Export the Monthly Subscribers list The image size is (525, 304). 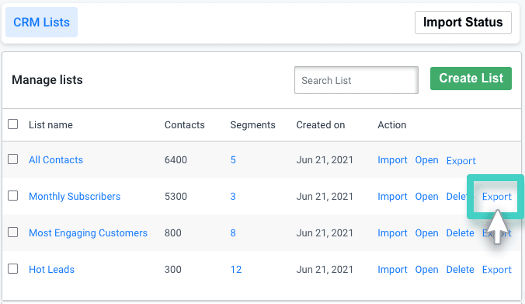pyautogui.click(x=497, y=197)
